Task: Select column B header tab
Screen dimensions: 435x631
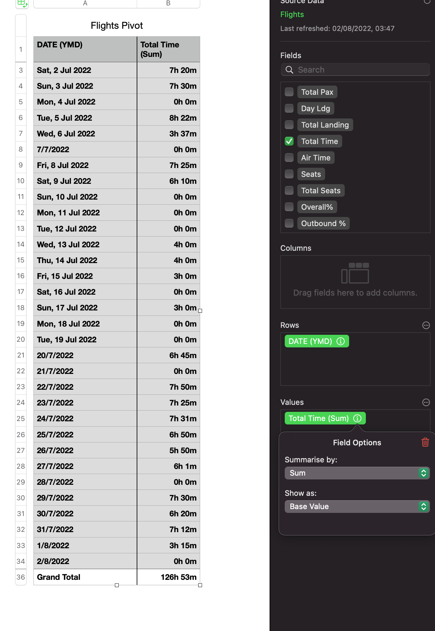Action: [168, 3]
